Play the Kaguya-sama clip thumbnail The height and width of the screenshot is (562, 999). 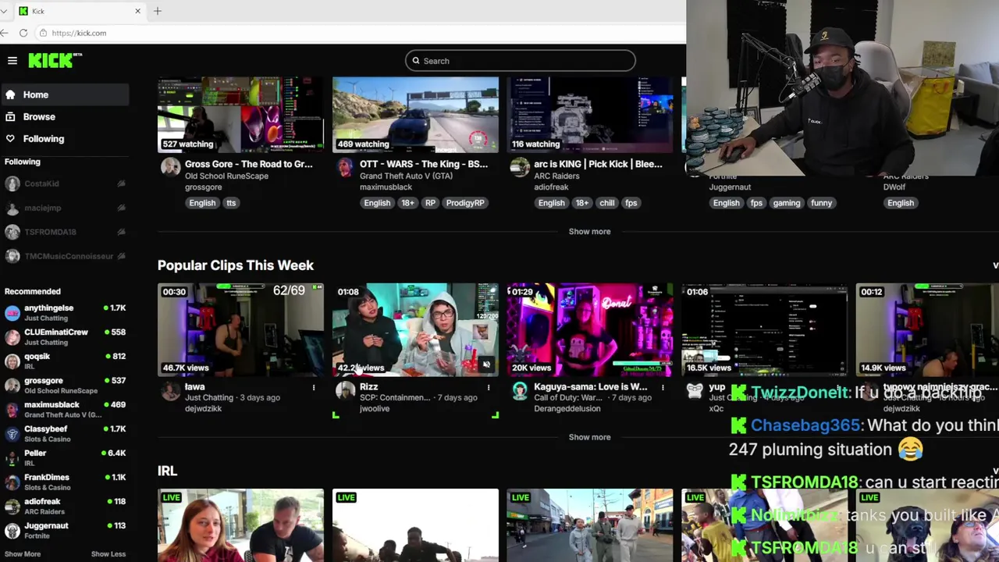(589, 329)
